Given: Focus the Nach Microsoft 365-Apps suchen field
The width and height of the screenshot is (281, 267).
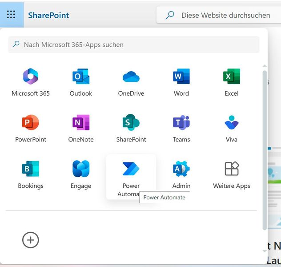Looking at the screenshot, I should [134, 44].
